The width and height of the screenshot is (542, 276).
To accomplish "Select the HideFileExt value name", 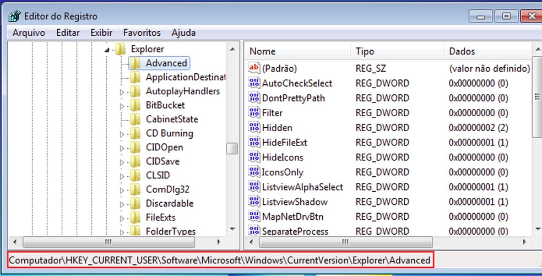I will coord(284,143).
